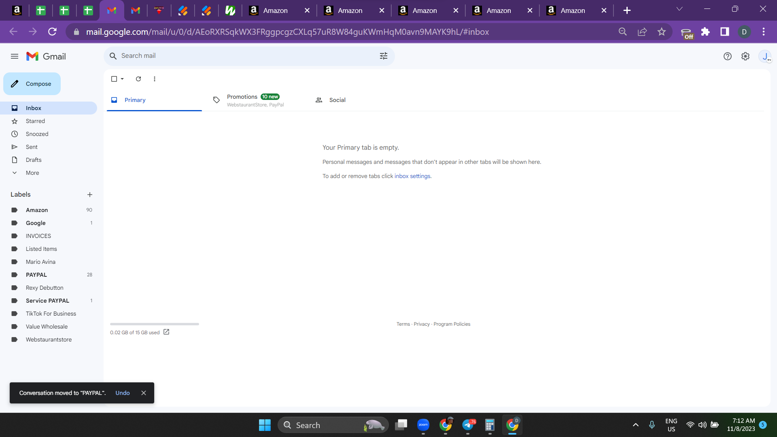Open the browser zoom magnifier icon
This screenshot has height=437, width=777.
point(623,32)
